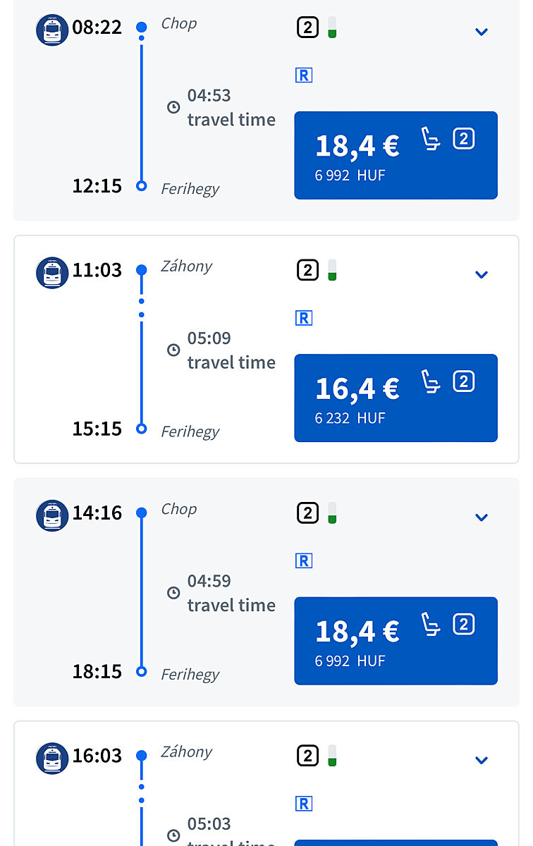Click clock icon beside 04:59 travel time
The height and width of the screenshot is (846, 533).
point(173,593)
